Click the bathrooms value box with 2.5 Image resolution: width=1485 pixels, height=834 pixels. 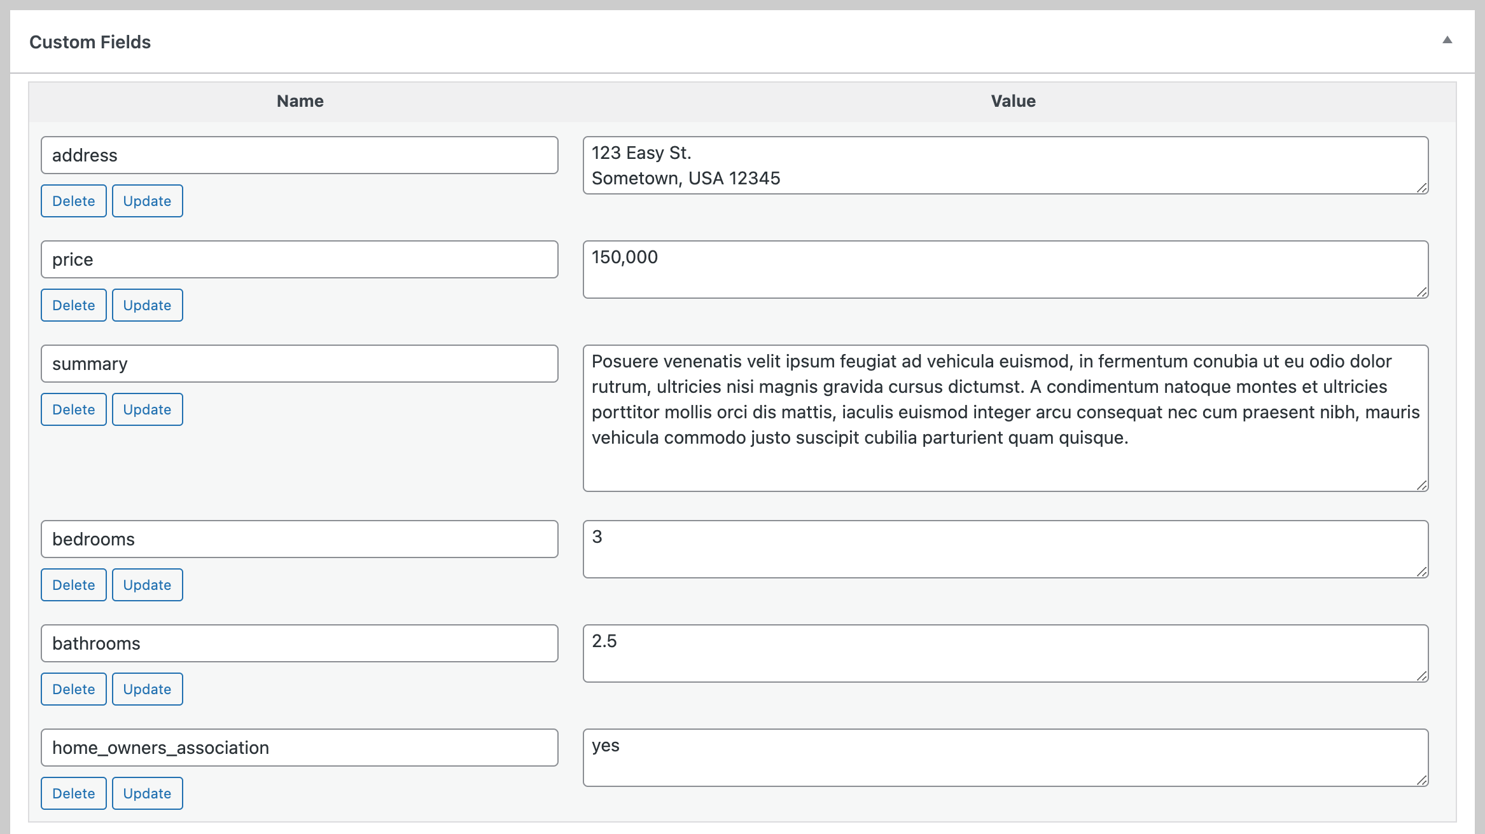(1005, 653)
